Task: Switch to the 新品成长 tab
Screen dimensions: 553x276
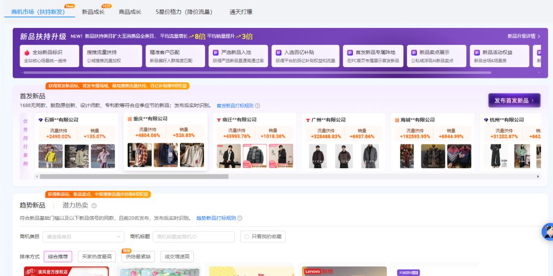Action: coord(93,12)
